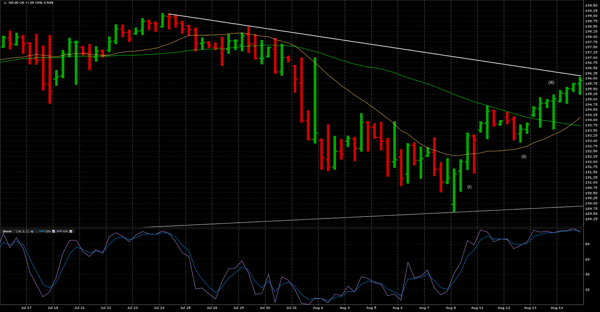Click the Jul 23 date label
This screenshot has height=312, width=600.
[132, 308]
